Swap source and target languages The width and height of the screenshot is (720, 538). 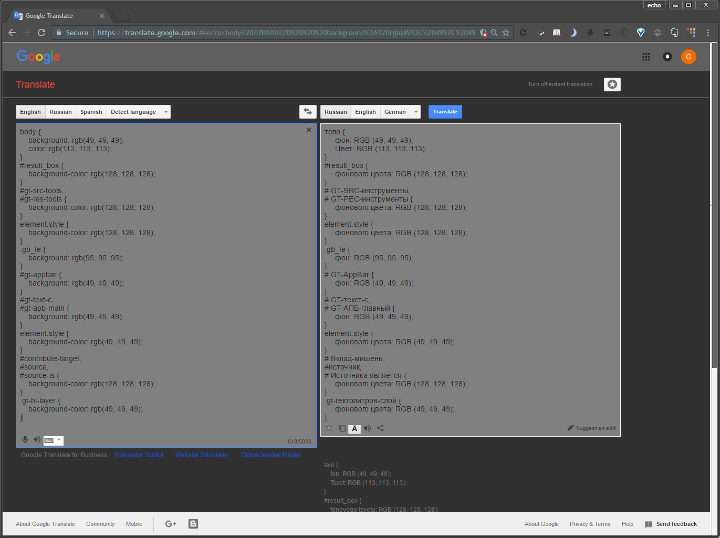308,112
